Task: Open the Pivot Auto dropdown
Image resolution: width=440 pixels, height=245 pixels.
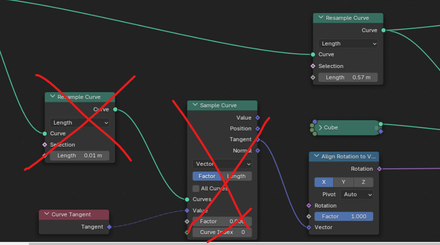Action: click(x=357, y=194)
